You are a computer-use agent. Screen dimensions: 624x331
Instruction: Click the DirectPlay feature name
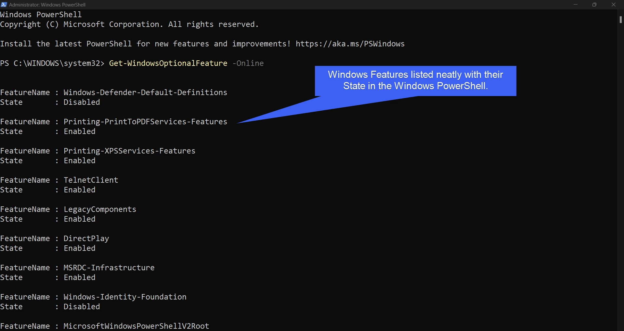point(86,239)
